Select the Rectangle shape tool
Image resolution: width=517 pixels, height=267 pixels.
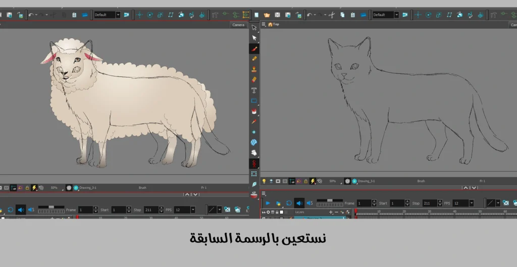pos(254,101)
